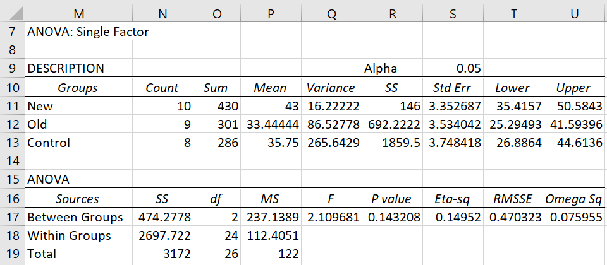This screenshot has width=607, height=265.
Task: Select the New group mean cell 43
Action: coord(271,106)
